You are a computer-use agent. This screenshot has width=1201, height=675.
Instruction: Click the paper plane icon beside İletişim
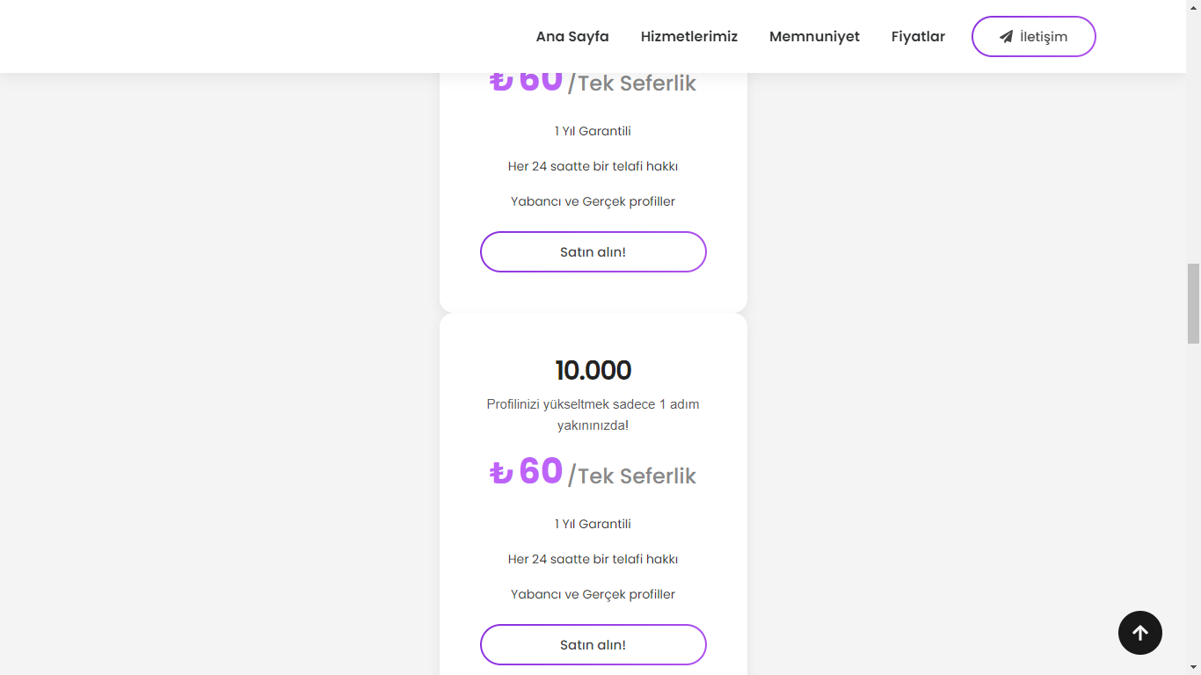point(1006,37)
